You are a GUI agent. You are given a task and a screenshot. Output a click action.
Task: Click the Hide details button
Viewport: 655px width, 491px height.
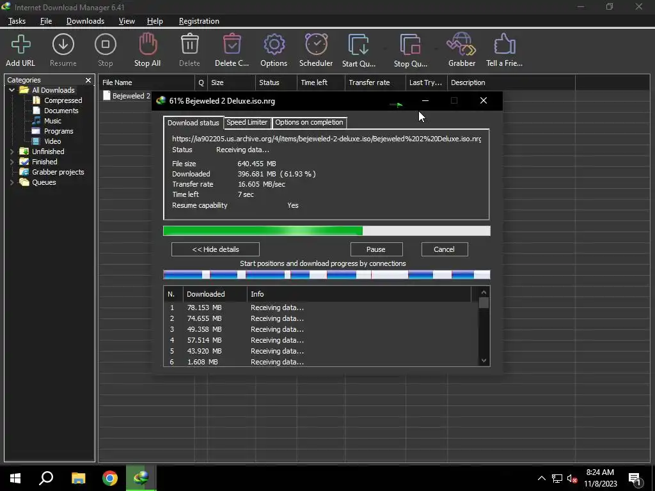tap(216, 249)
